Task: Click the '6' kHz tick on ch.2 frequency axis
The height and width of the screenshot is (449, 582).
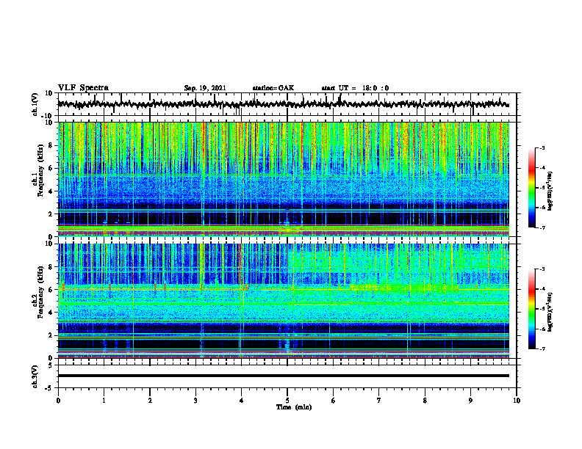Action: [x=51, y=290]
